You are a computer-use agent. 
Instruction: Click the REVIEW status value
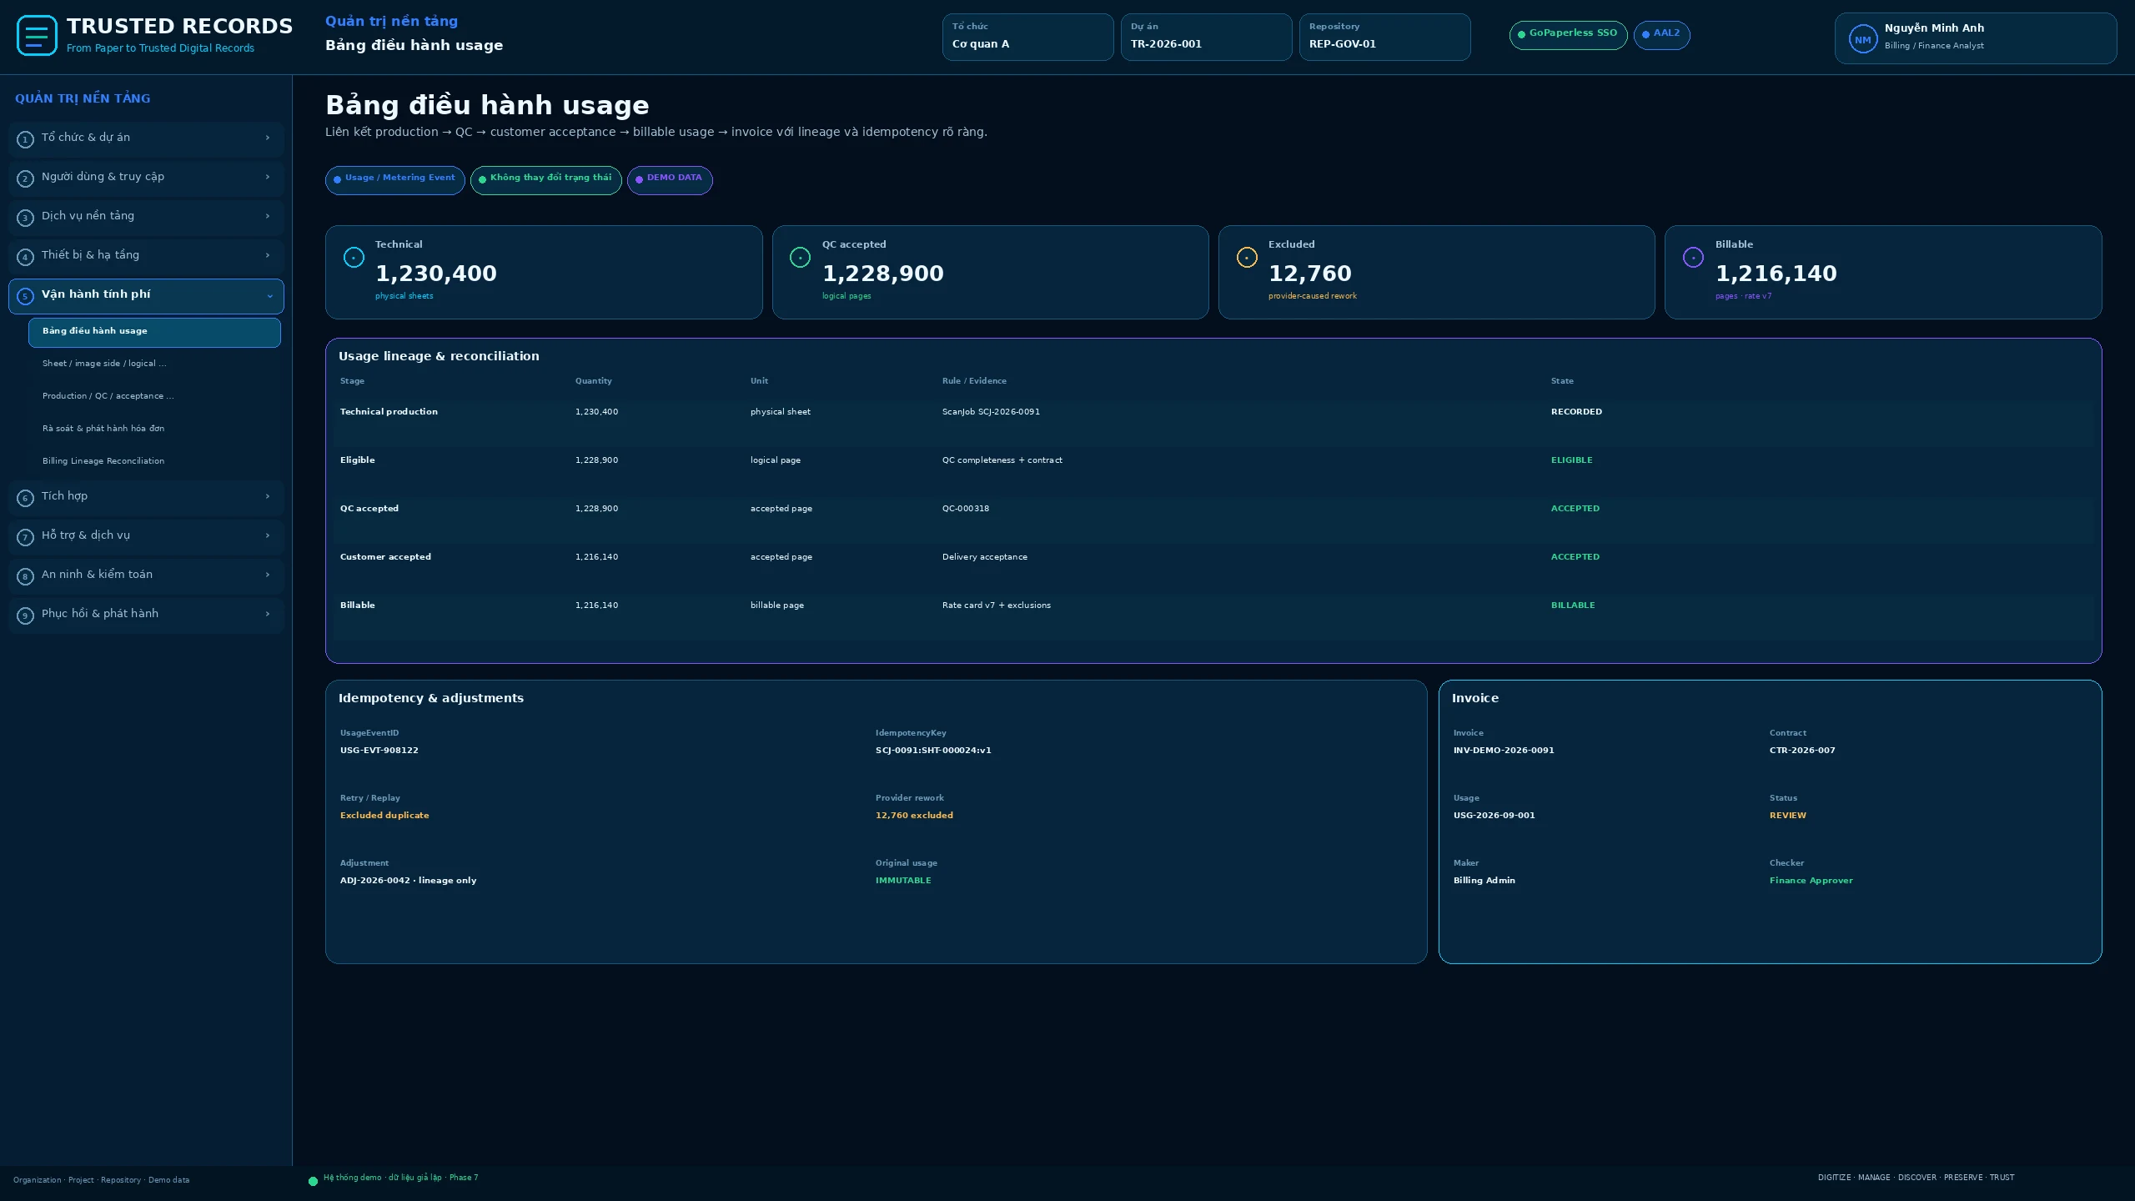point(1787,816)
